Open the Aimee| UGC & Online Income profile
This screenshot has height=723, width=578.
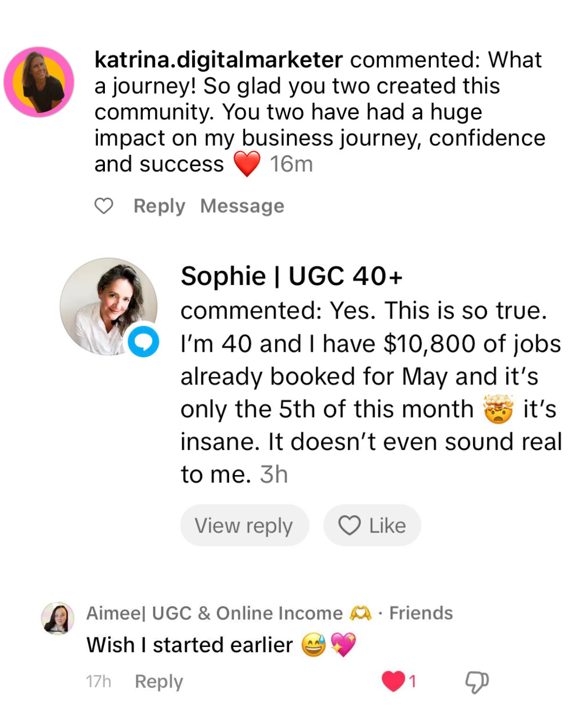coord(214,613)
